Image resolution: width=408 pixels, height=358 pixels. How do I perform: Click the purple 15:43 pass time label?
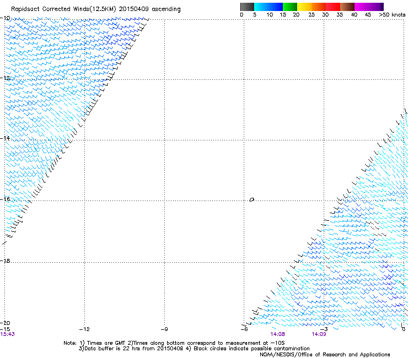click(x=7, y=334)
